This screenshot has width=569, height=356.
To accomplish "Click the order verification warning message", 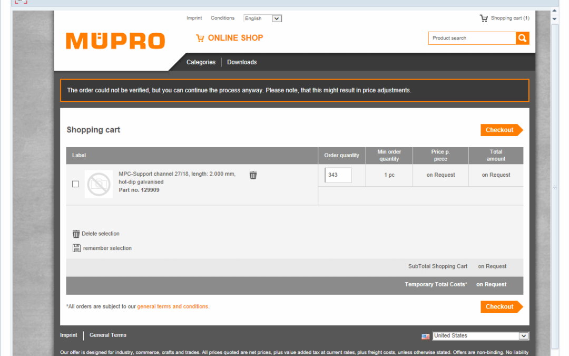I will 295,90.
